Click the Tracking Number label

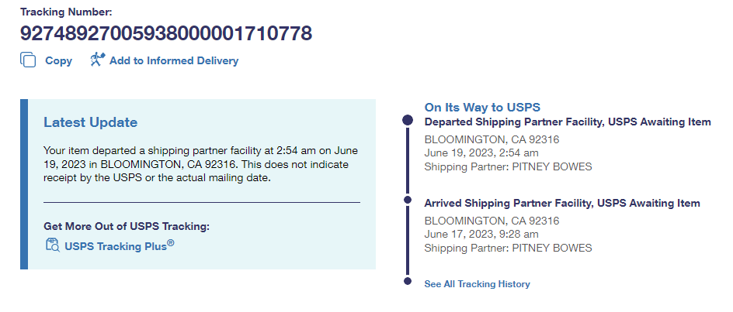(x=66, y=12)
